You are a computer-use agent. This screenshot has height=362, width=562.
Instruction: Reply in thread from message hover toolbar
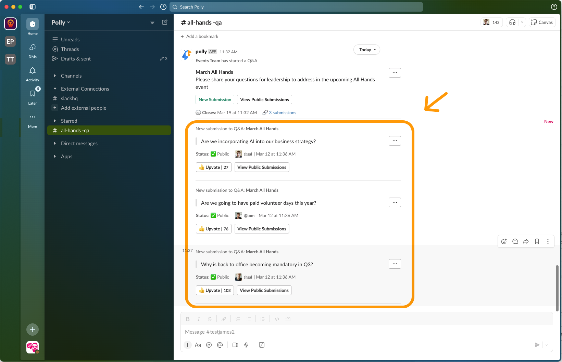515,241
